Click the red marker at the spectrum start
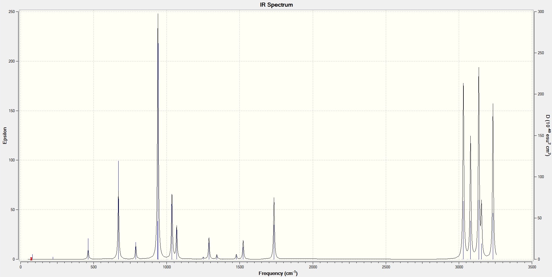 [31, 259]
